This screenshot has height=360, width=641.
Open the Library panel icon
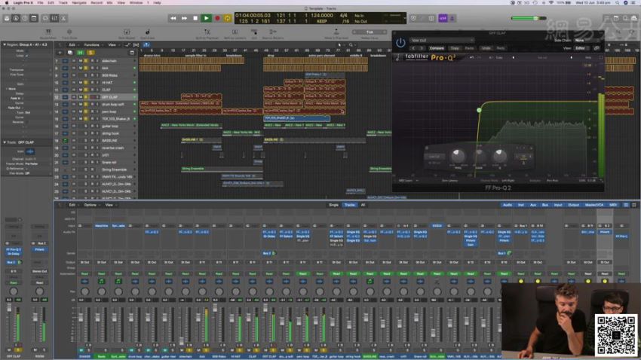[7, 18]
